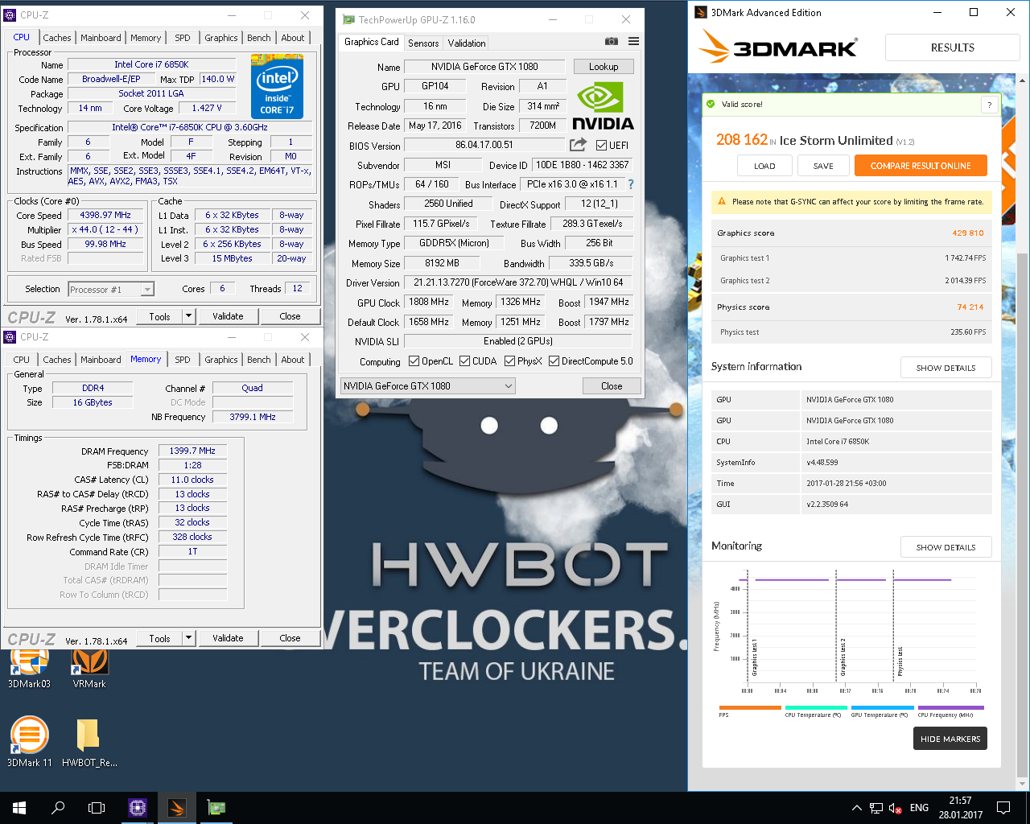Click the Intel Core i7 logo in CPU-Z
This screenshot has height=824, width=1030.
(277, 87)
